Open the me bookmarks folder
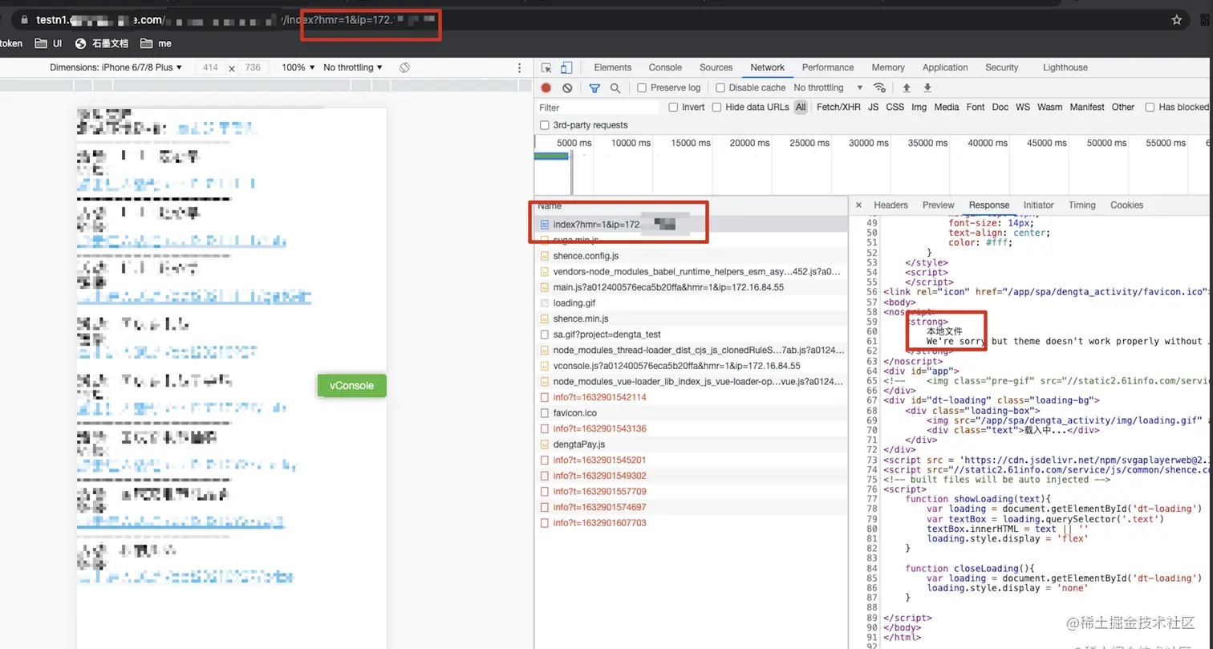This screenshot has height=649, width=1213. (x=156, y=43)
